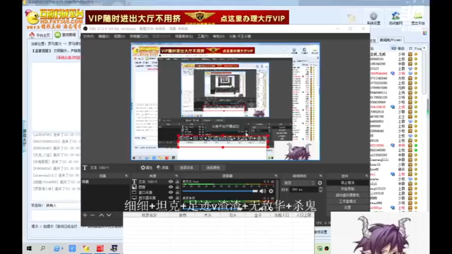Toggle lock on 图像 source
The width and height of the screenshot is (452, 254).
click(x=177, y=187)
